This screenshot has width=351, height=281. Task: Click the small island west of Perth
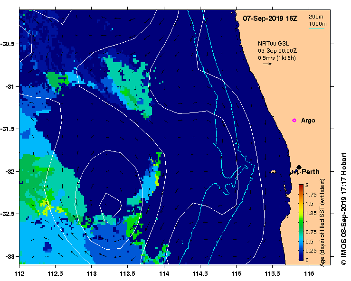[272, 172]
